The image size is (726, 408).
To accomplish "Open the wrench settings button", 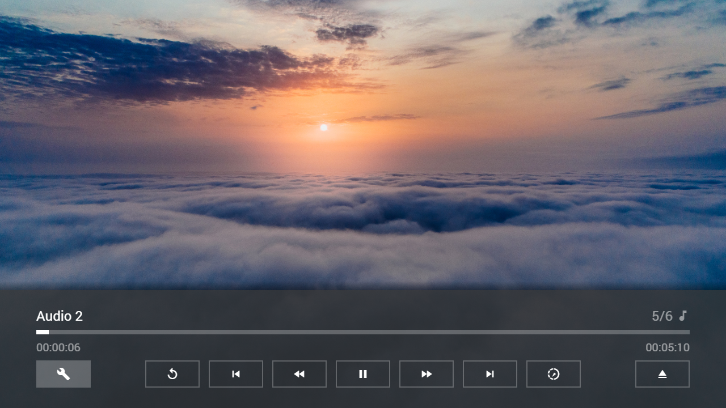I will point(64,374).
